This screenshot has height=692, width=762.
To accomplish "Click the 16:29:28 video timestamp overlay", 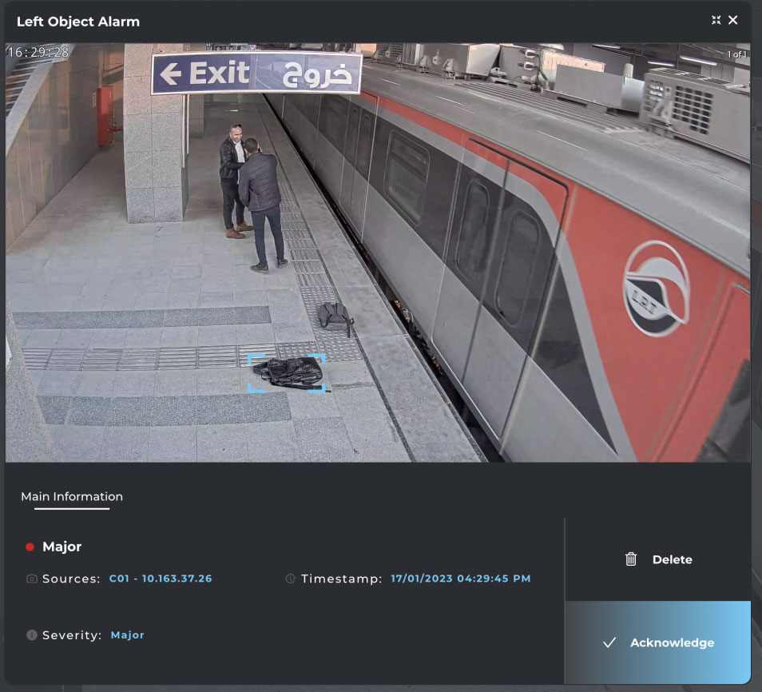I will point(38,50).
